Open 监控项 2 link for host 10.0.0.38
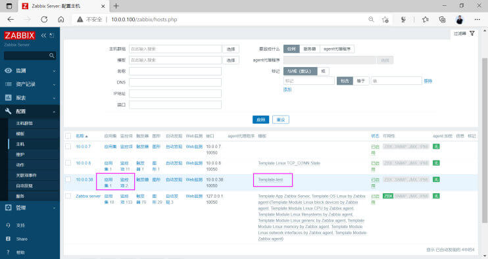Screen dimensions: 488x259 point(124,183)
